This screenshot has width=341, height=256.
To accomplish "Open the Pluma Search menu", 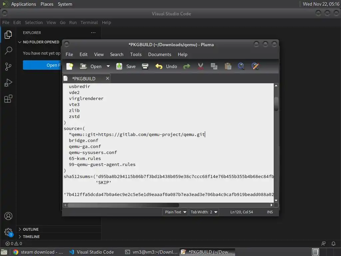I will pyautogui.click(x=117, y=54).
